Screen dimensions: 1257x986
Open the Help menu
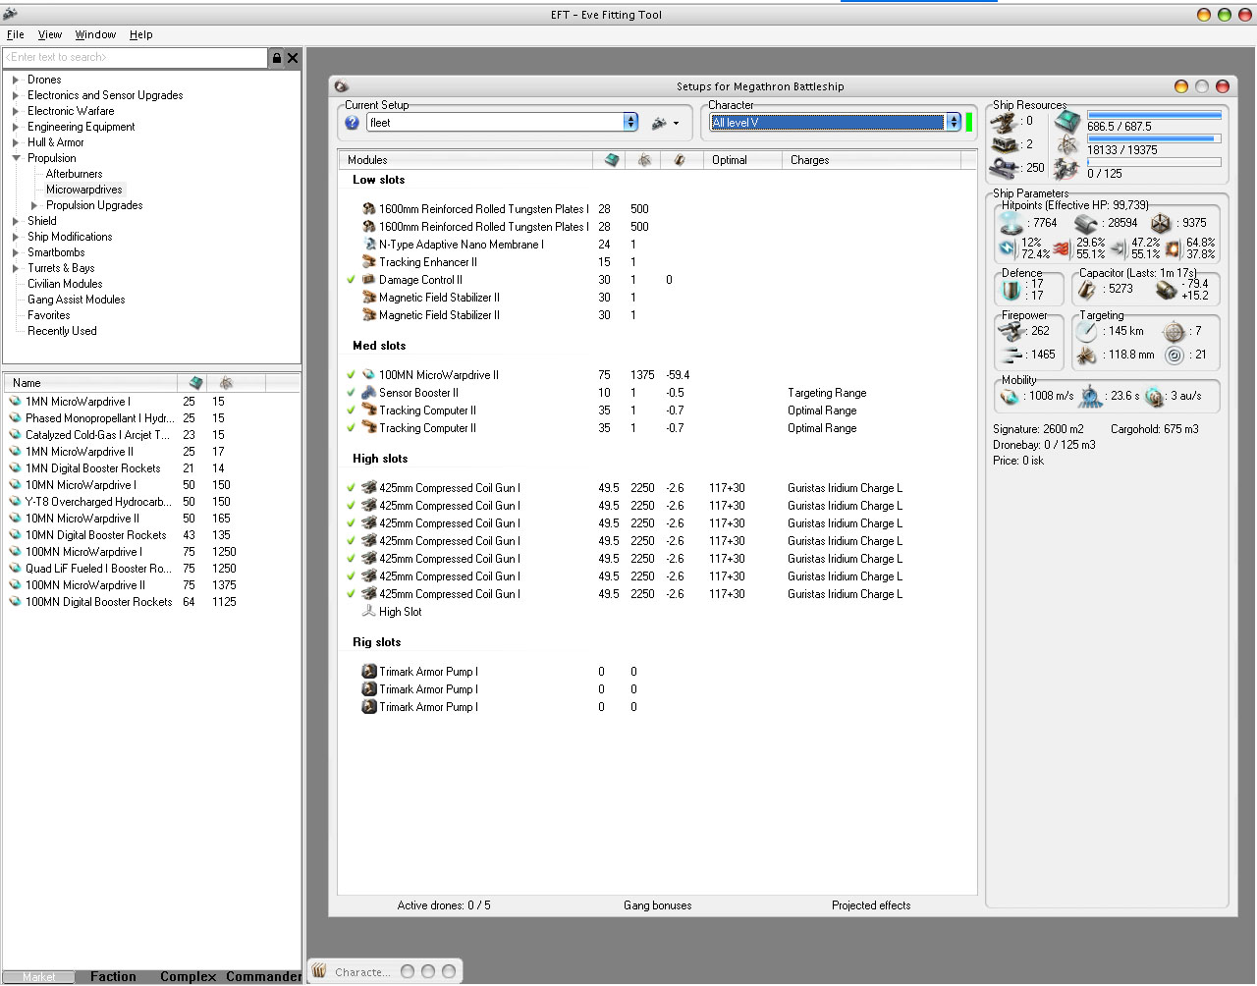[141, 34]
